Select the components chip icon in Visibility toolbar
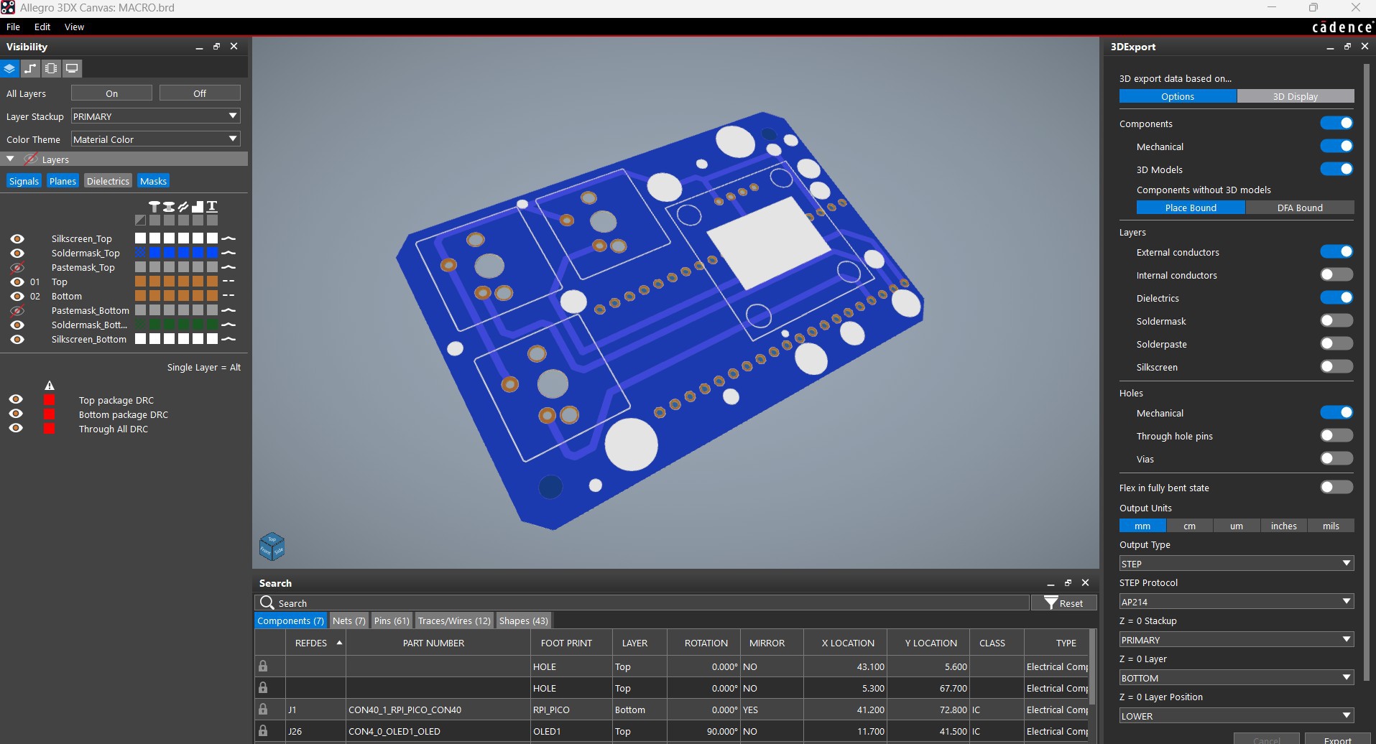The height and width of the screenshot is (744, 1376). tap(50, 68)
